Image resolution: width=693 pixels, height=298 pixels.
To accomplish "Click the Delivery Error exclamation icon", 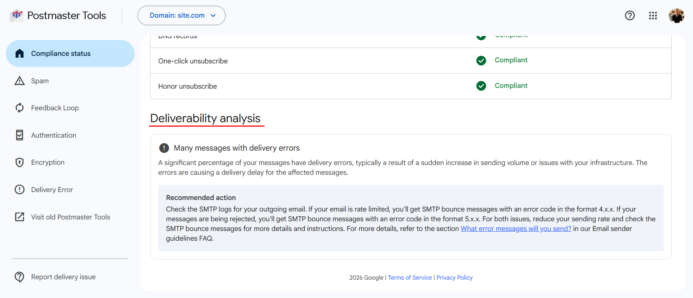I will [19, 190].
